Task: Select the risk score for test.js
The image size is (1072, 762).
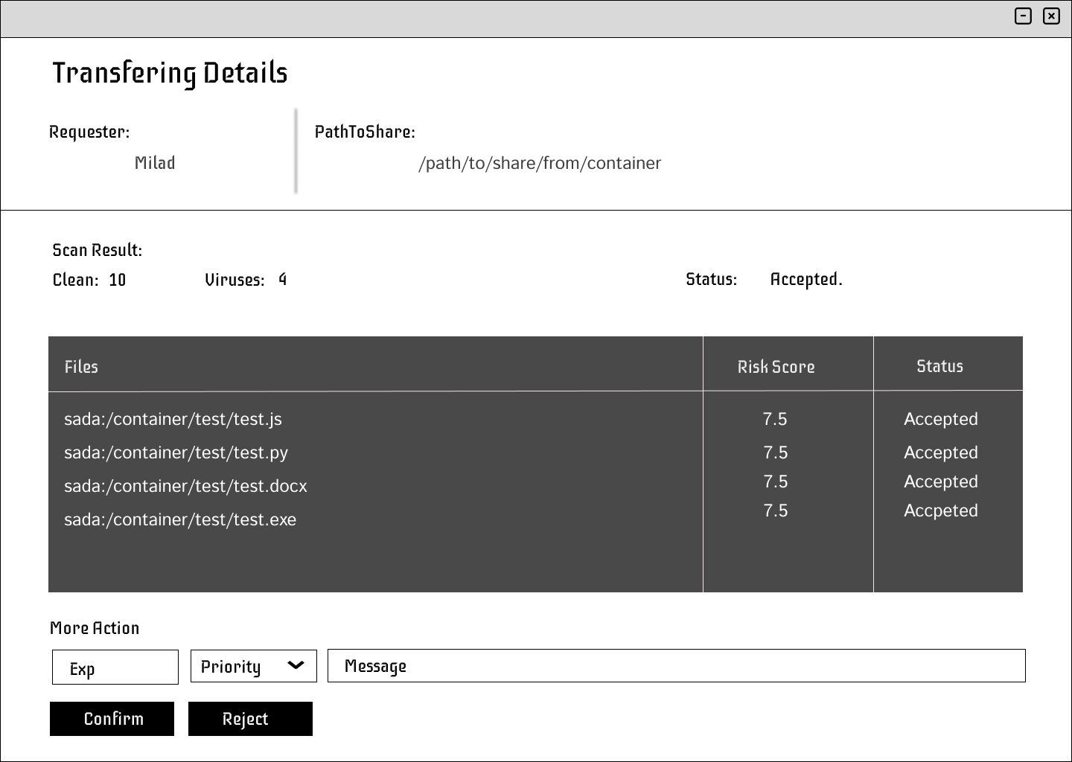Action: (x=774, y=419)
